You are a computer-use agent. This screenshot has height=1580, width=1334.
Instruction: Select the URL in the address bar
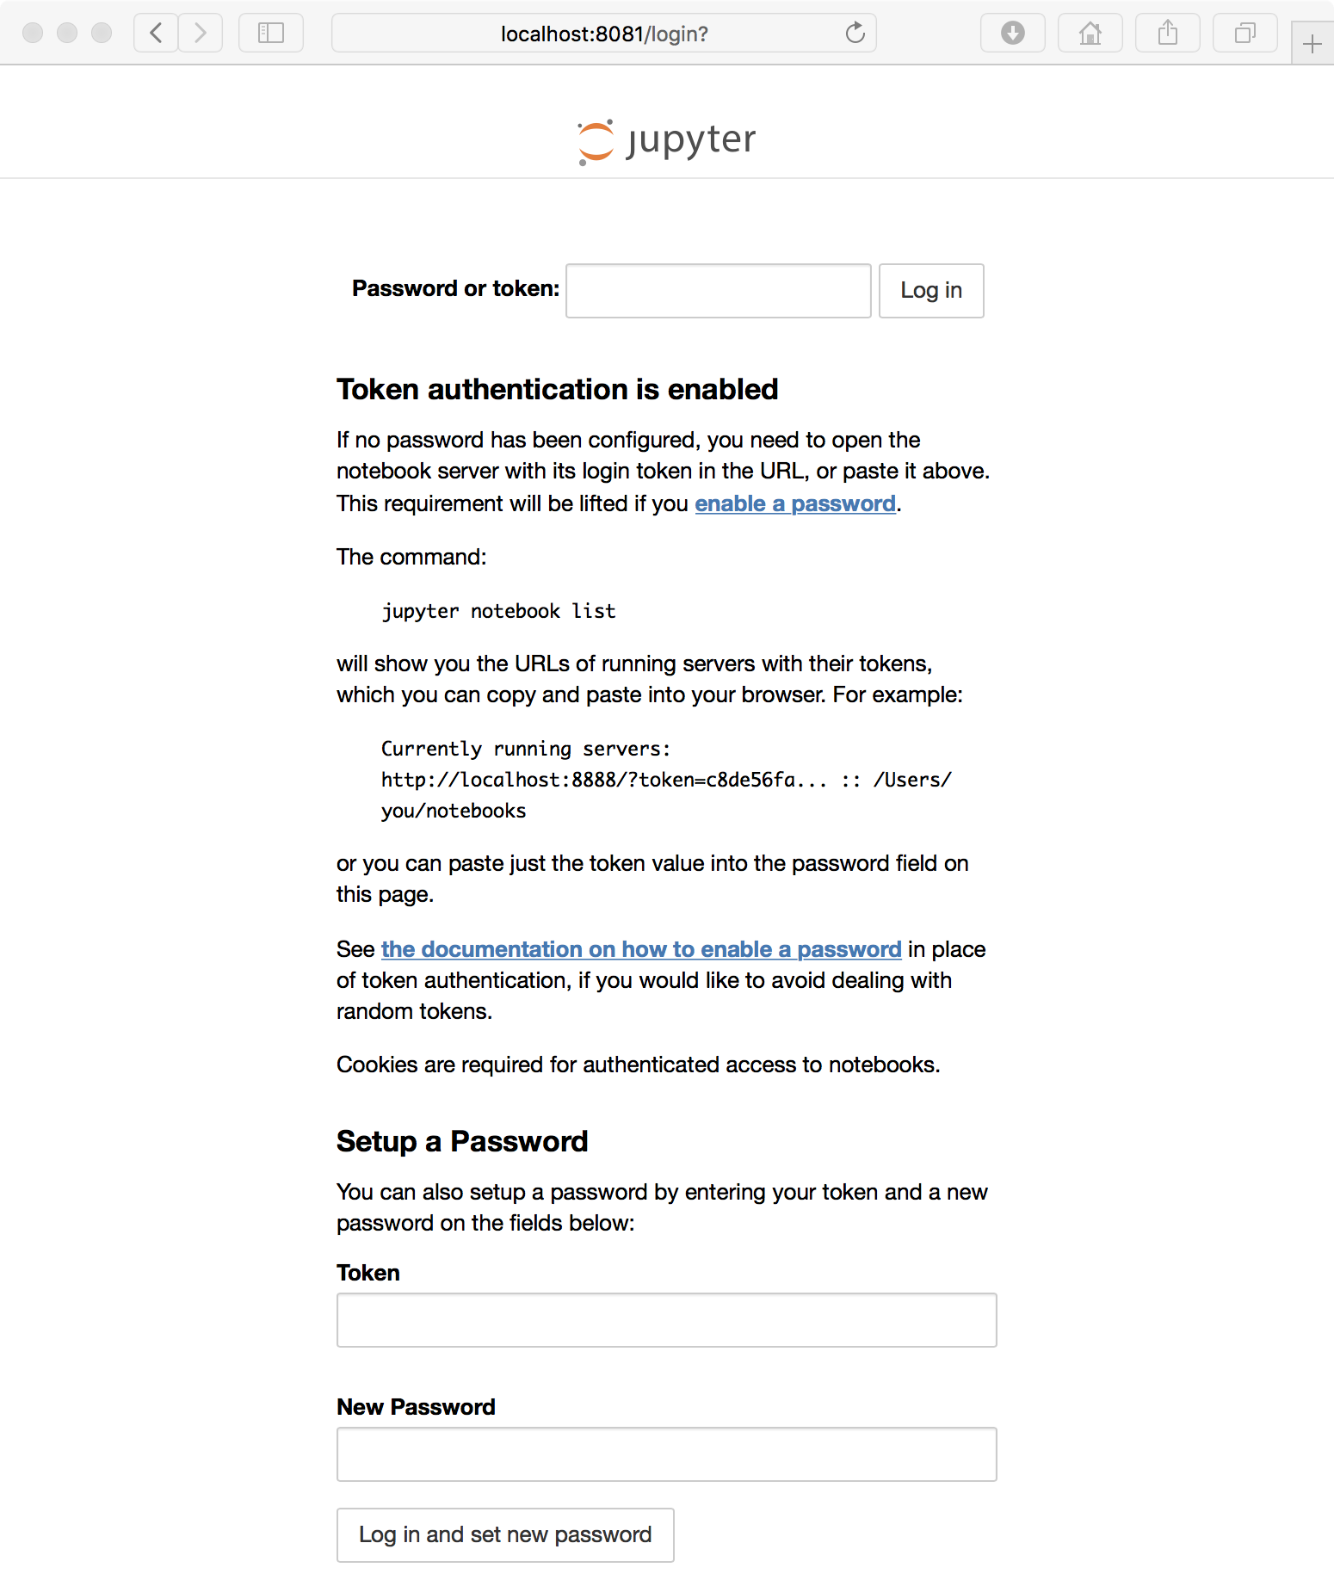(602, 33)
